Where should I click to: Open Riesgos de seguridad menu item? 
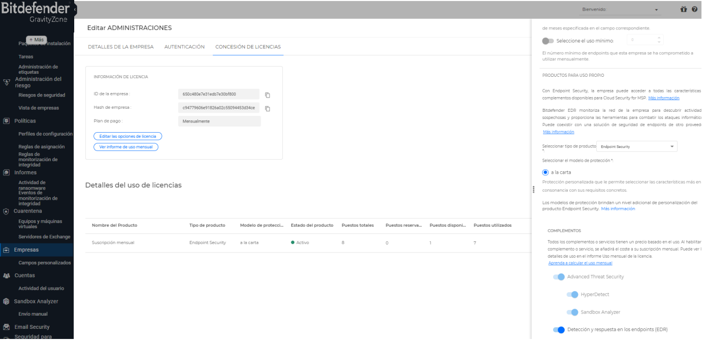click(42, 95)
